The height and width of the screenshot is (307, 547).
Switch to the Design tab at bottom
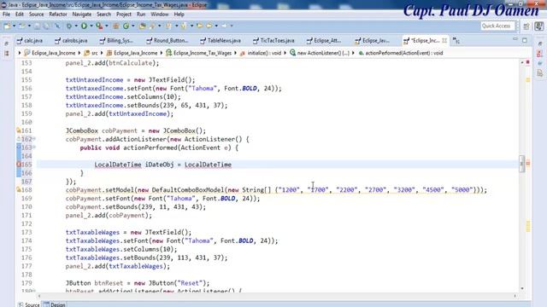point(55,304)
